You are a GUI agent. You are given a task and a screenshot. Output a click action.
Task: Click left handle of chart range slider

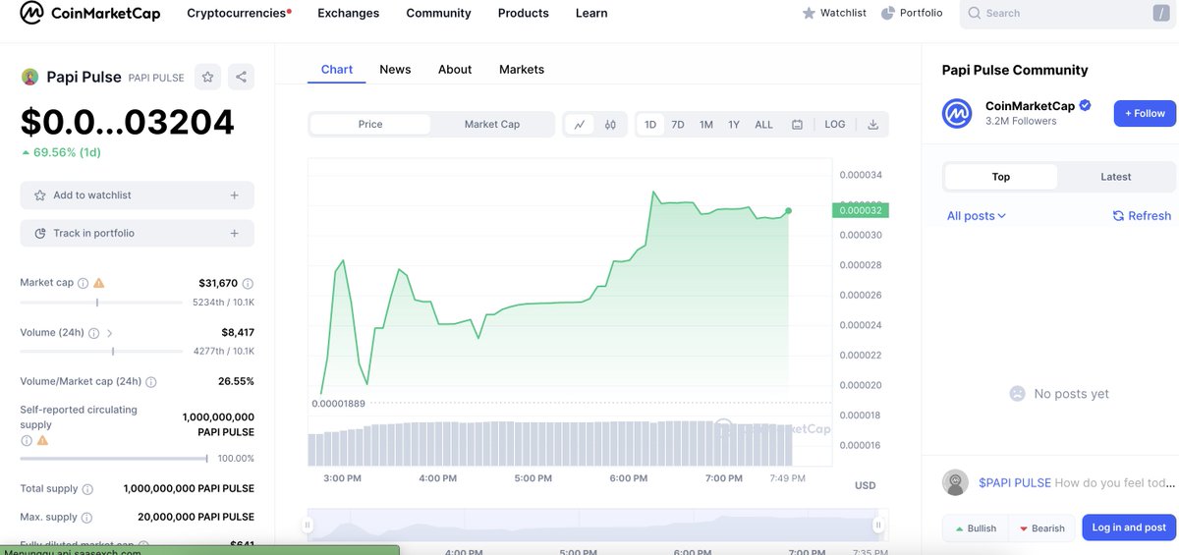pos(308,526)
